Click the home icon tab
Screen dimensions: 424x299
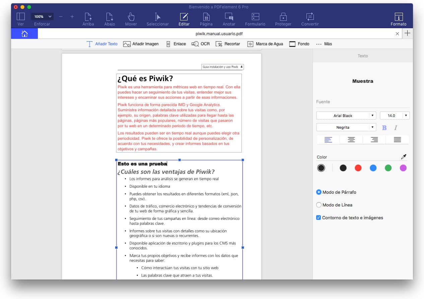[x=24, y=34]
